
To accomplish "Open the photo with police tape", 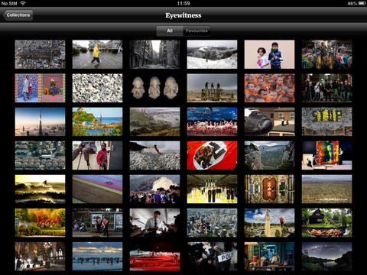I will (212, 257).
